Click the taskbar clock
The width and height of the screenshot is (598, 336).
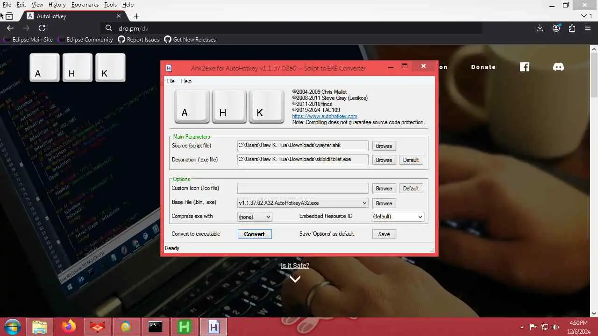pyautogui.click(x=579, y=327)
